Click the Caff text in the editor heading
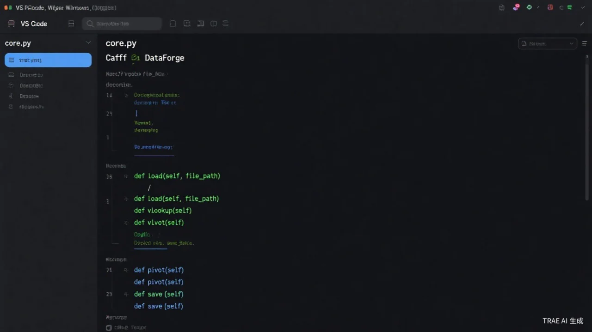592x332 pixels. (x=116, y=58)
